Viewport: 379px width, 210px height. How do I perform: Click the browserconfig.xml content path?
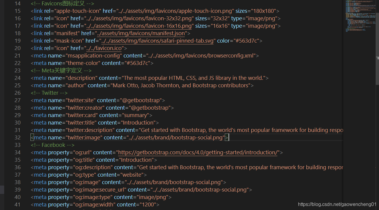pos(201,56)
